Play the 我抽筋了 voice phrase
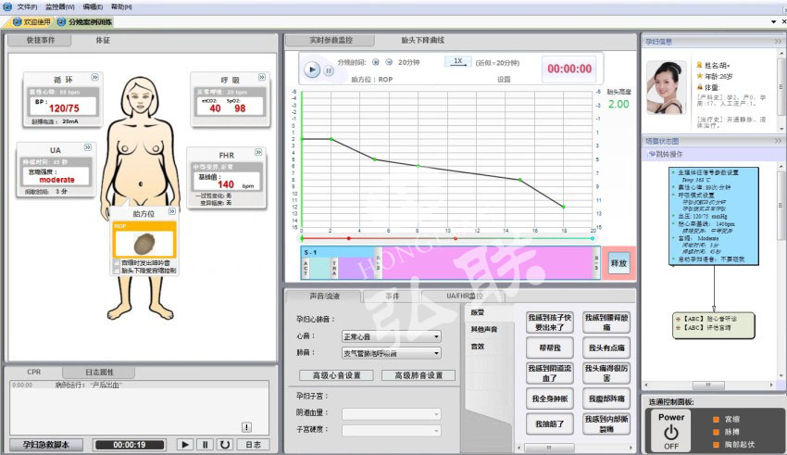Image resolution: width=787 pixels, height=455 pixels. tap(550, 423)
